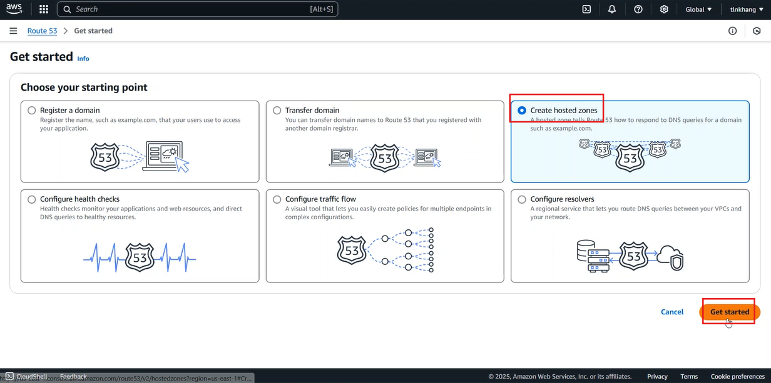Open the info help panel icon
The height and width of the screenshot is (383, 771).
(x=732, y=31)
